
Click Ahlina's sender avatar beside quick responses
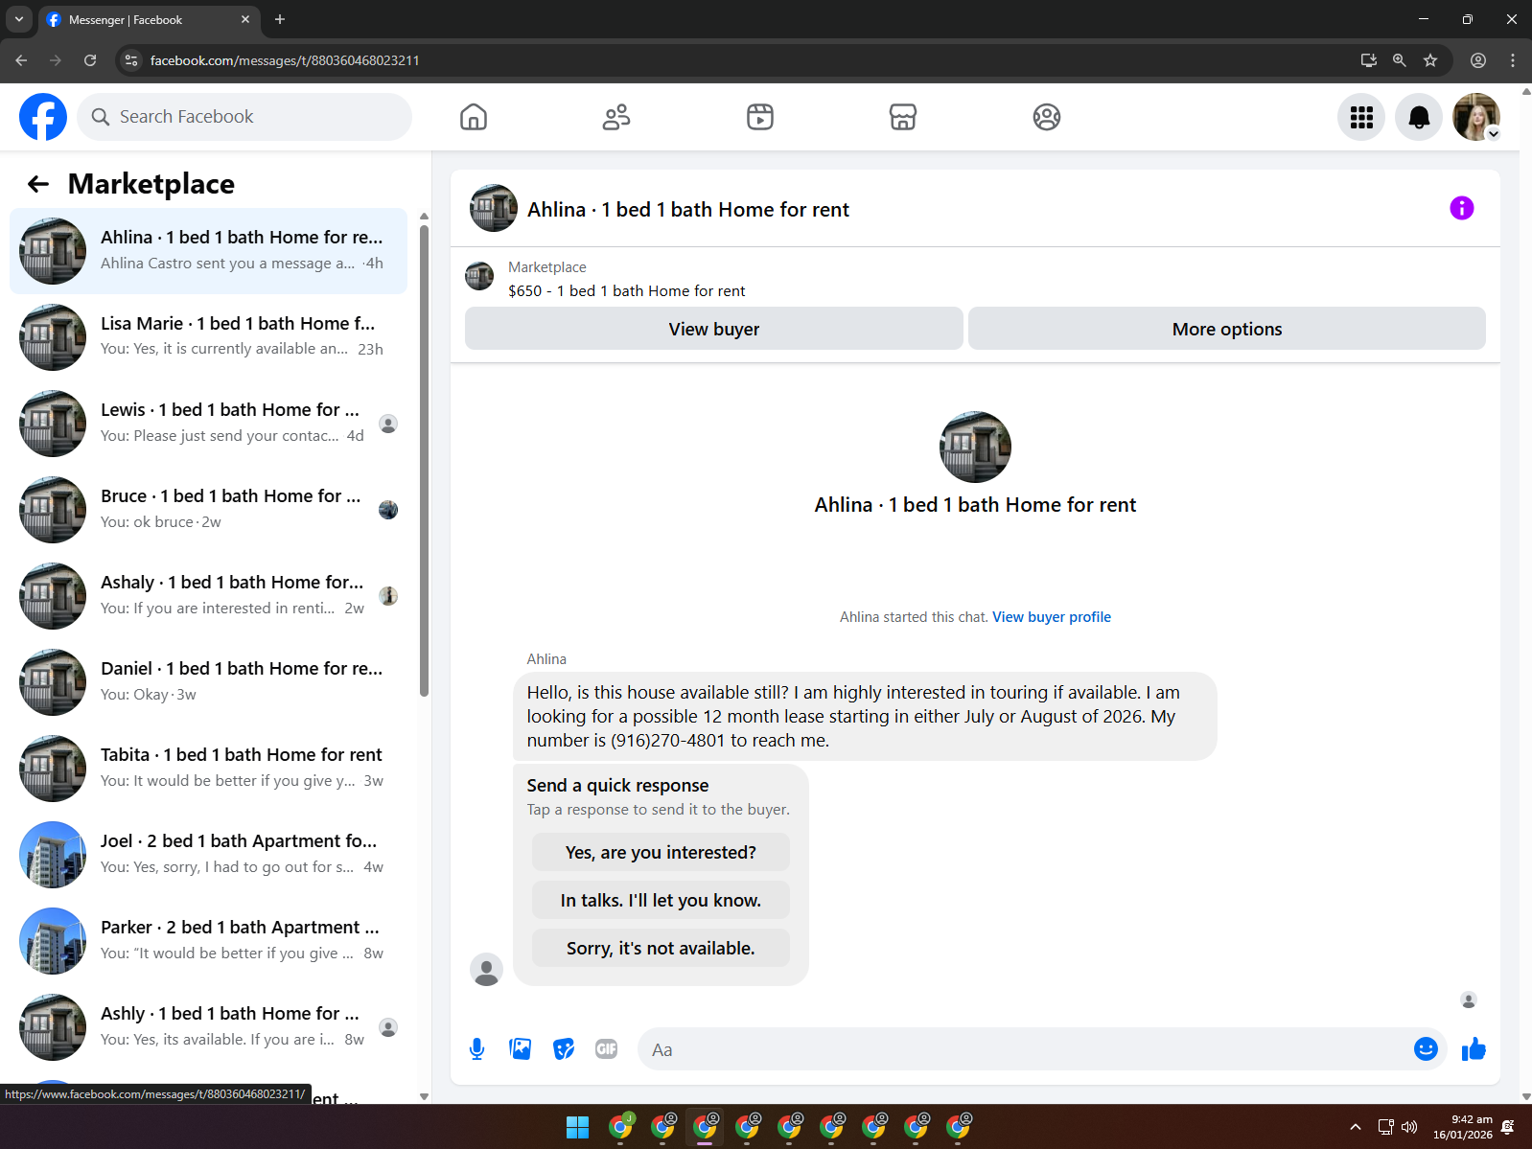pos(487,969)
